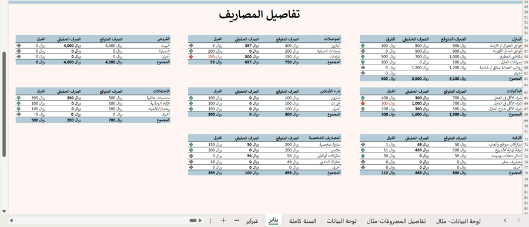Click the green arrow in ملابس row

tap(191, 150)
